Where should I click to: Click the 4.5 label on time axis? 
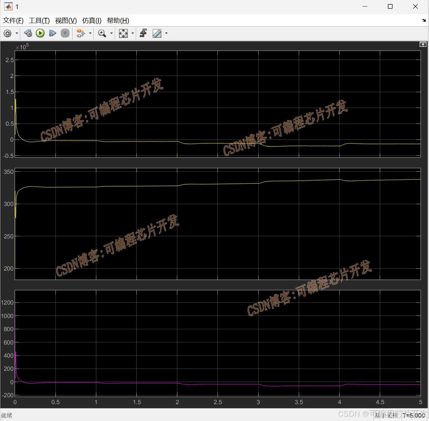(380, 402)
